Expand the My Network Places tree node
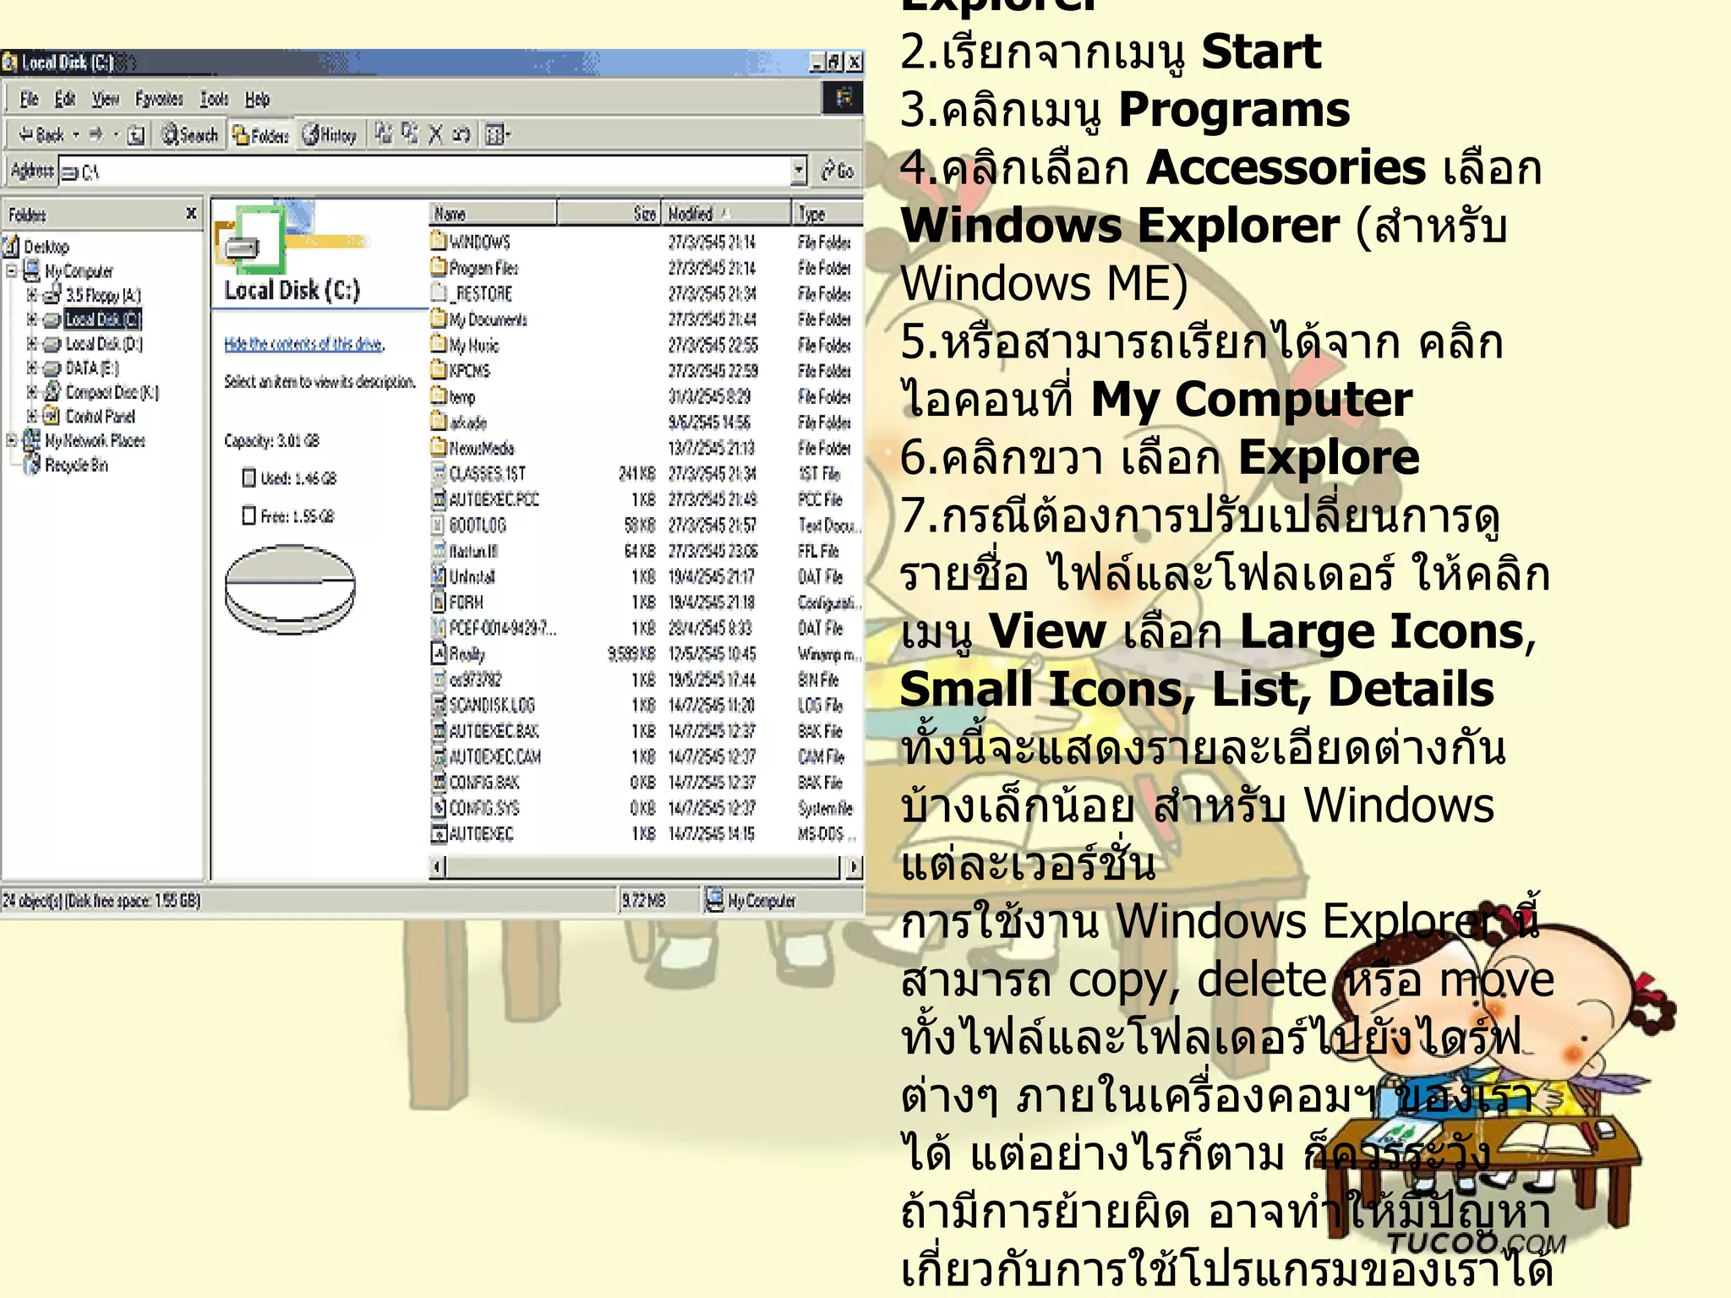 tap(12, 440)
